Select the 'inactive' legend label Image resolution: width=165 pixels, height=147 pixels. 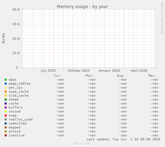pos(17,135)
